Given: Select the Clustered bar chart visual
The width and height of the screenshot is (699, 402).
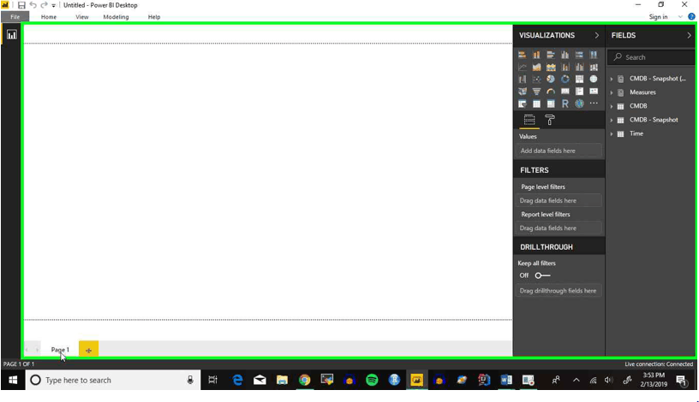Looking at the screenshot, I should 551,55.
